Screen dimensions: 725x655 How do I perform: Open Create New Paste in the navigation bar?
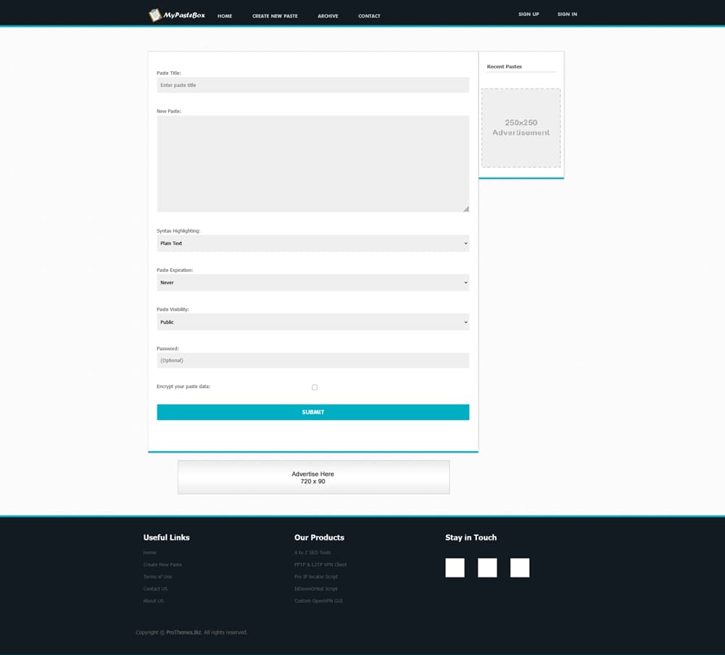(x=275, y=16)
